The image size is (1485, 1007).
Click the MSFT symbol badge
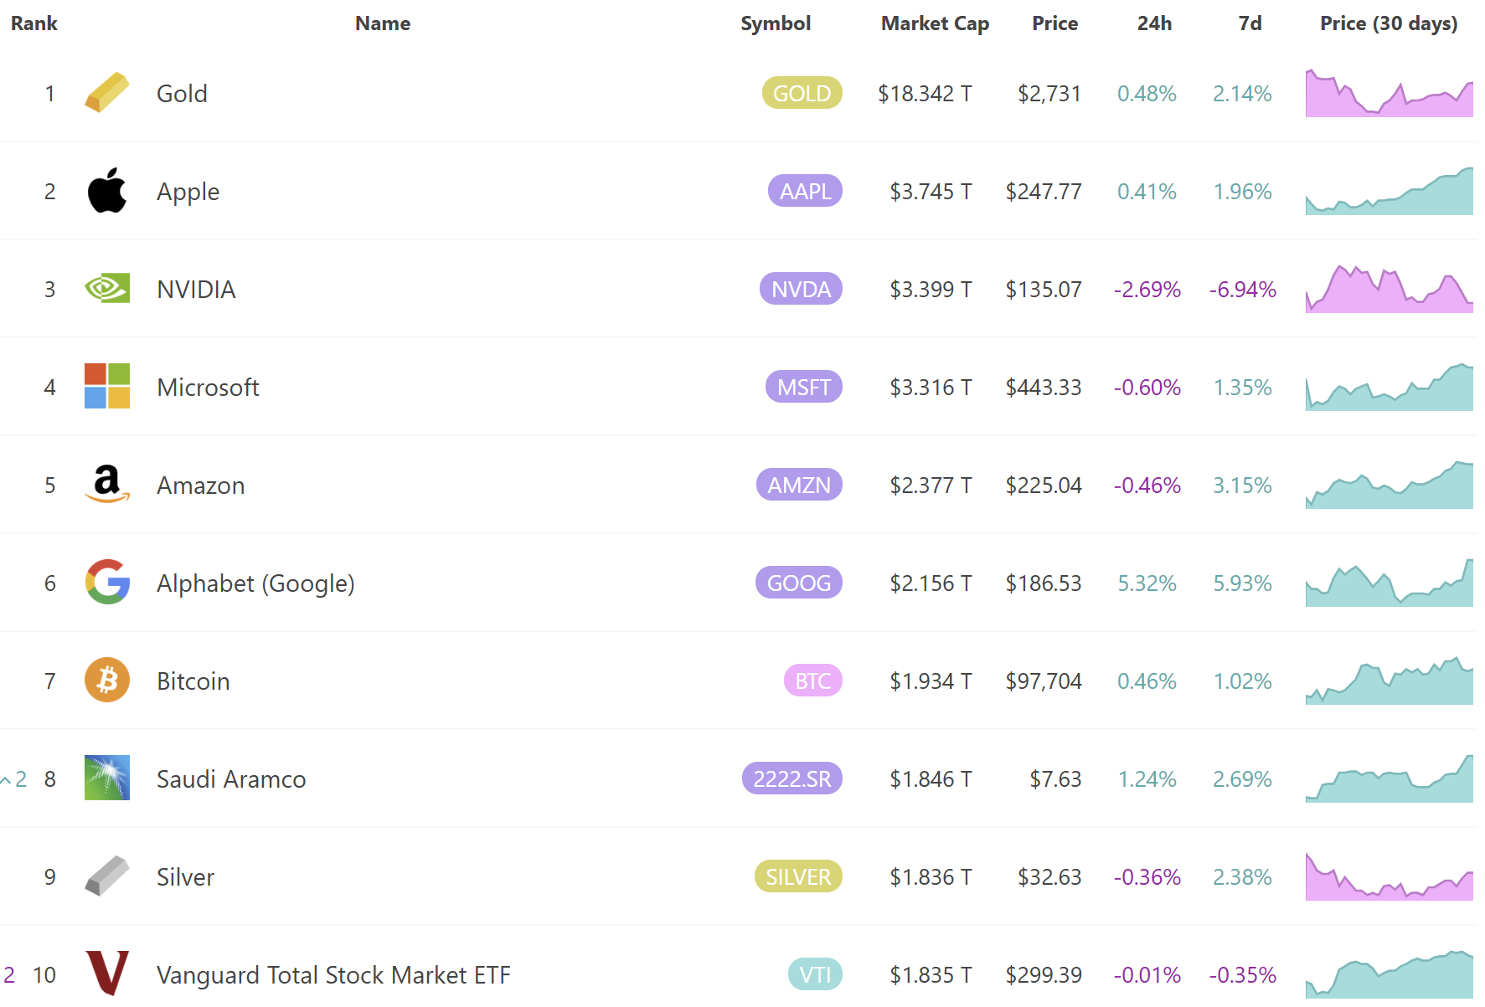pos(803,387)
